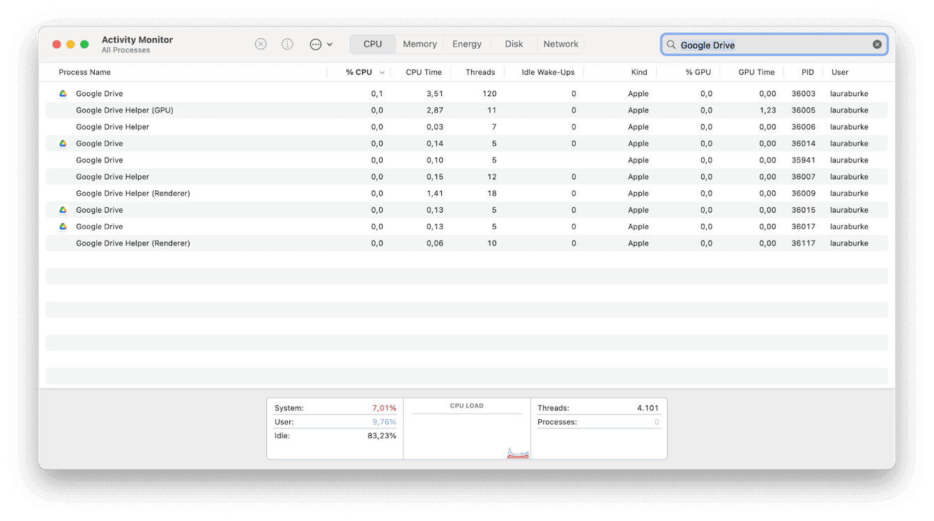Screen dimensions: 934x521
Task: Select the Network tab
Action: (x=560, y=43)
